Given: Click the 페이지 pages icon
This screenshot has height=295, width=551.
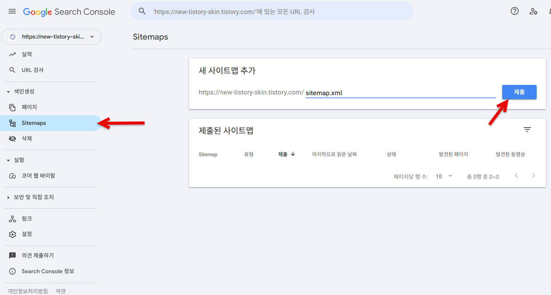Looking at the screenshot, I should (x=12, y=107).
